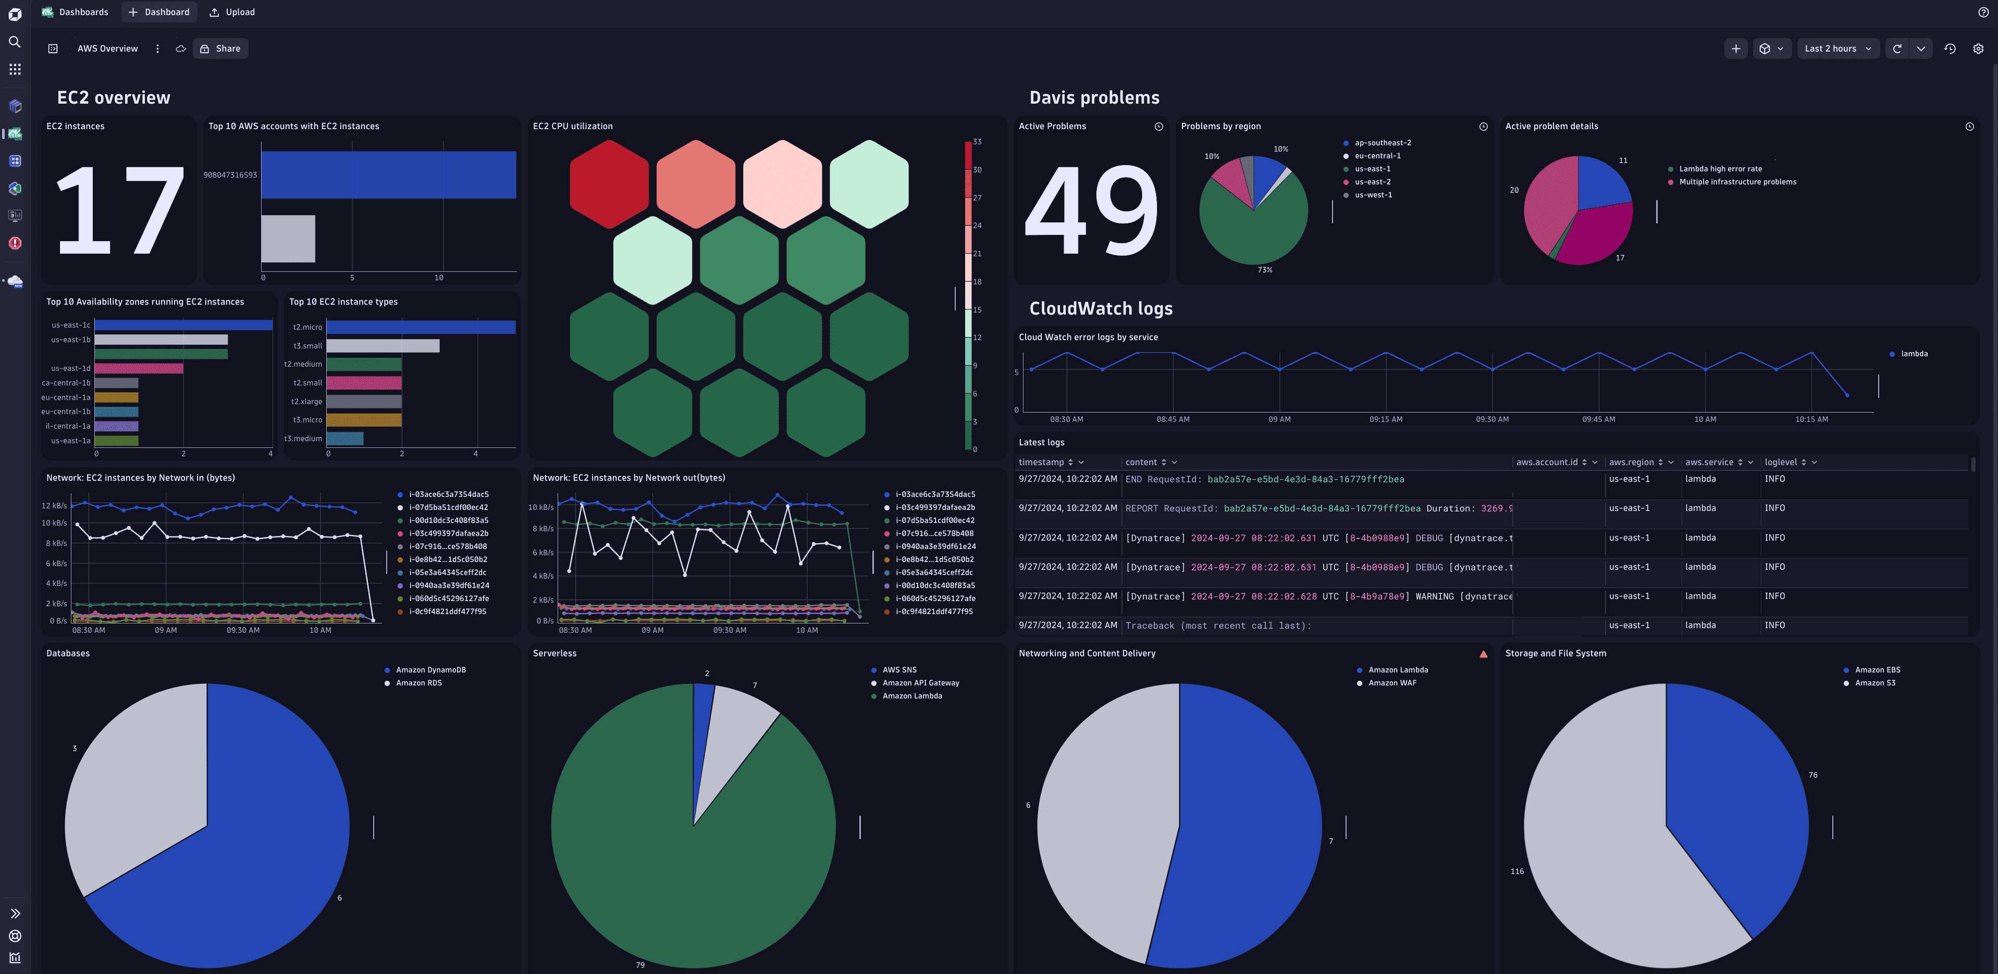Expand the sidebar with double-chevron icon
The width and height of the screenshot is (1998, 974).
(15, 914)
